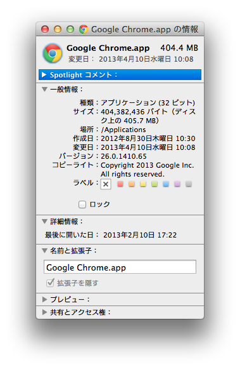
Task: Collapse the 一般情報 section
Action: pyautogui.click(x=44, y=90)
